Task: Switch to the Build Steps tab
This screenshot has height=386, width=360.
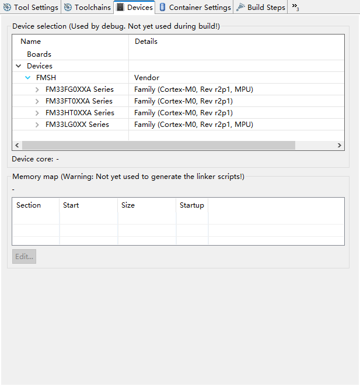Action: pos(261,8)
